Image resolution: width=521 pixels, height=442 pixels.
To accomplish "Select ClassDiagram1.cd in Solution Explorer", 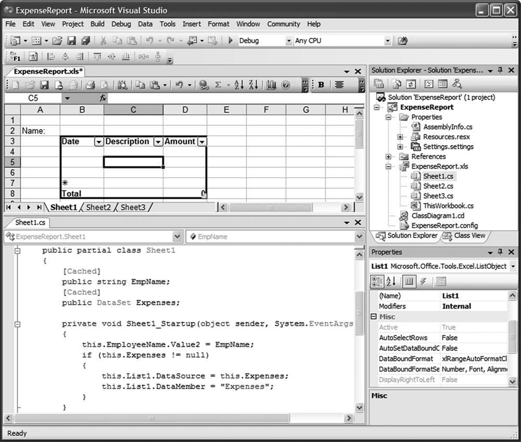I will pyautogui.click(x=438, y=215).
